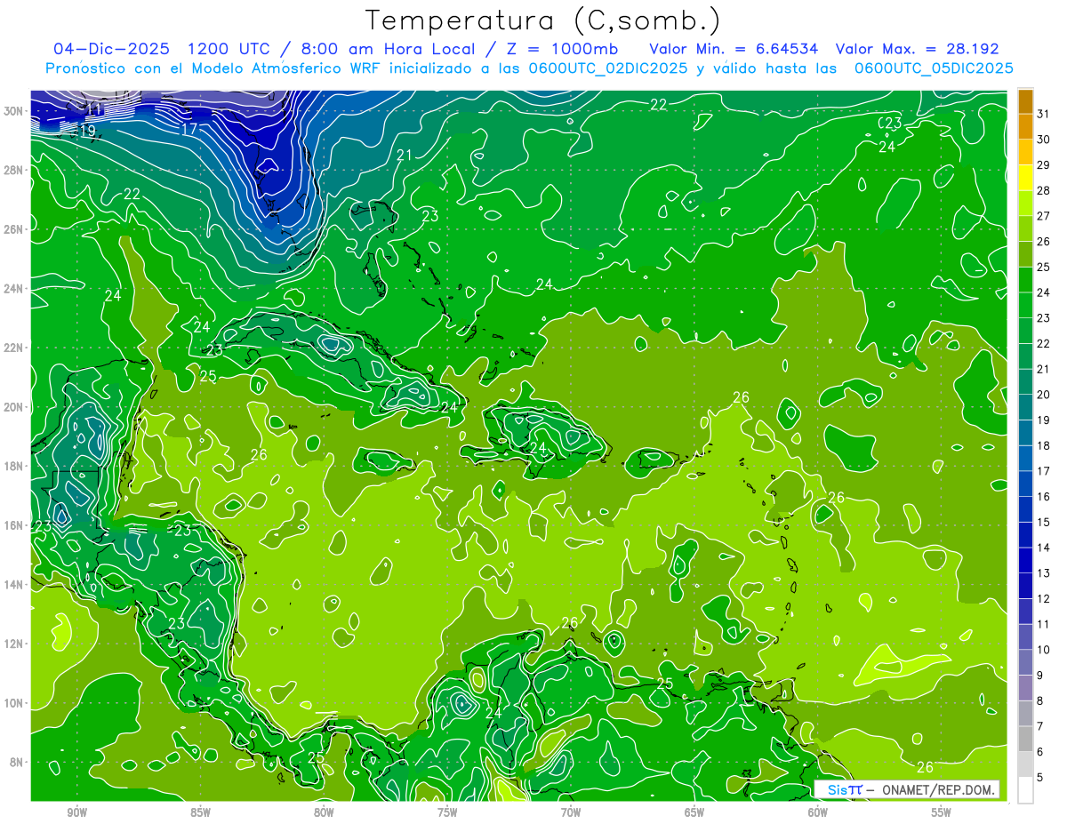This screenshot has height=824, width=1067.
Task: Click legend dark blue swatch between 13 and 14
Action: 1025,561
